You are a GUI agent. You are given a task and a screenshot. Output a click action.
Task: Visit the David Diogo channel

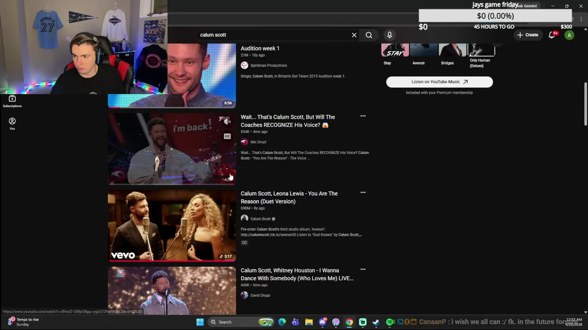tap(260, 295)
